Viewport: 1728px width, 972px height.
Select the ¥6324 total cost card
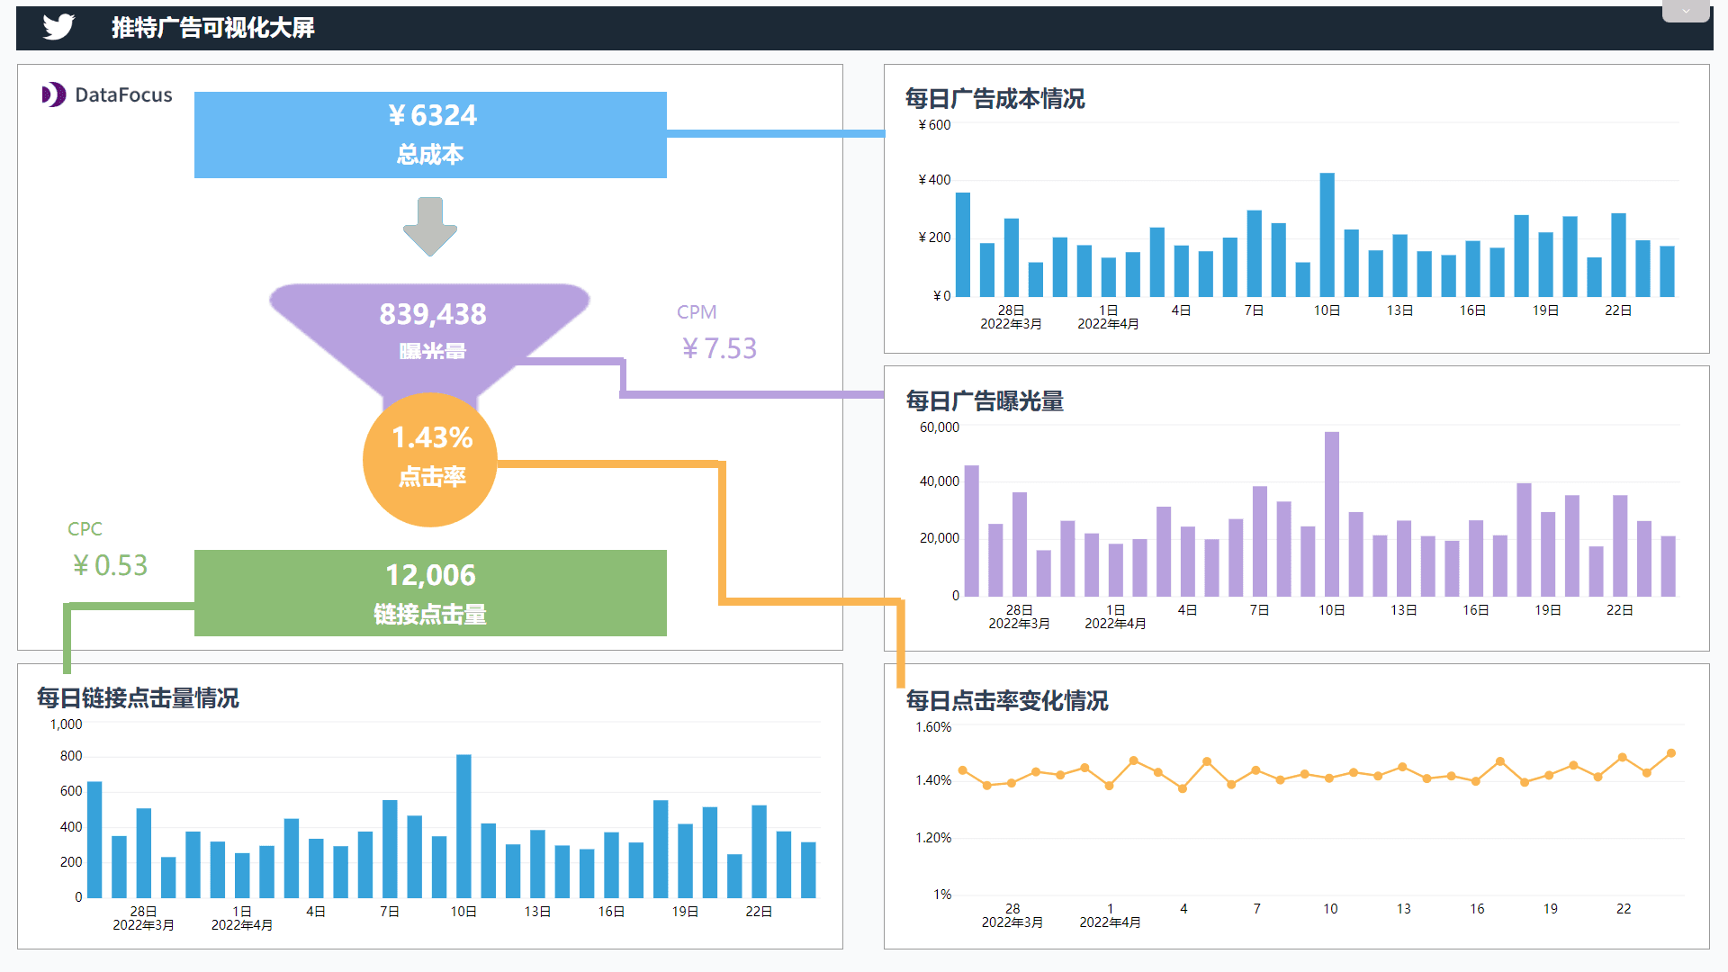click(430, 135)
